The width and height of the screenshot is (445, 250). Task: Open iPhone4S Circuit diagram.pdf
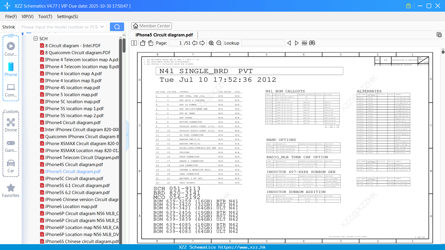pyautogui.click(x=74, y=165)
